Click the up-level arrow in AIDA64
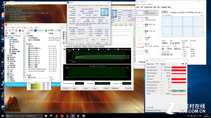This screenshot has width=211, height=118. [13, 30]
